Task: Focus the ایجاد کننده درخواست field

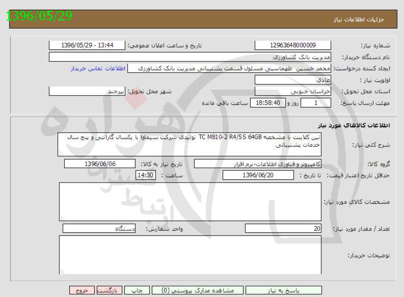Action: tap(229, 68)
